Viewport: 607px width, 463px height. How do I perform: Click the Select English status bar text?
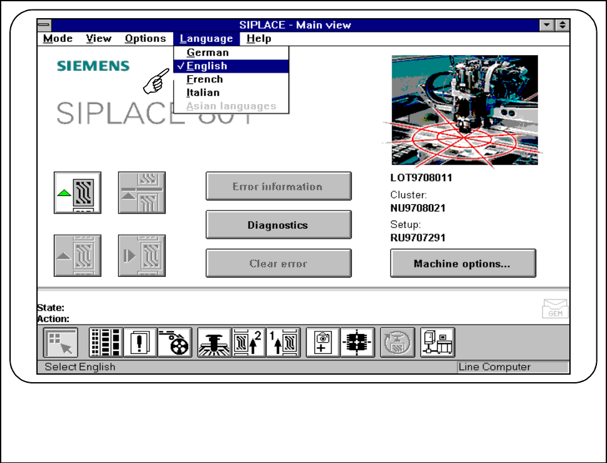[80, 367]
